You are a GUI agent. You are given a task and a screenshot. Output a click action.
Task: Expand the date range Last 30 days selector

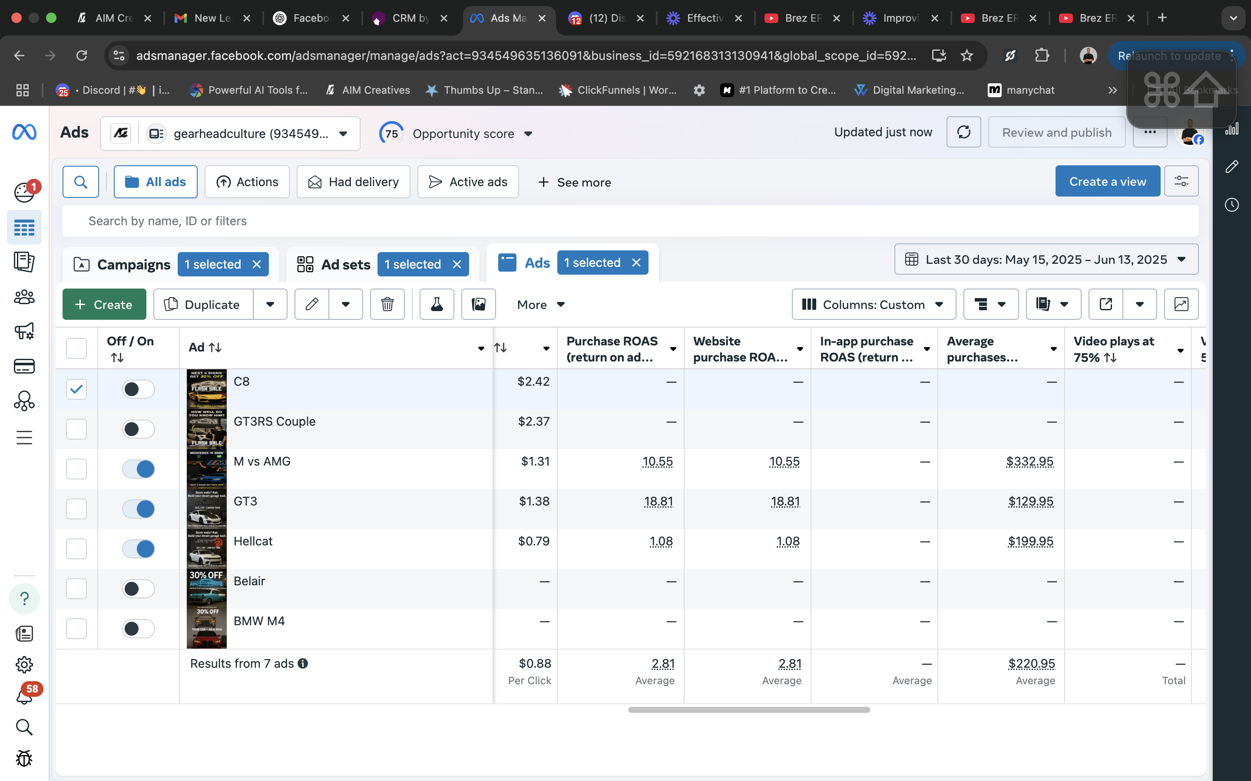tap(1046, 259)
